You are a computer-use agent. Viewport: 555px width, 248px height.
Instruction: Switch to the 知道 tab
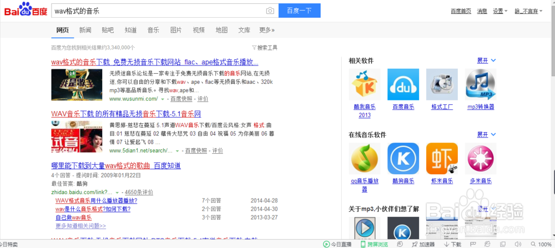130,30
